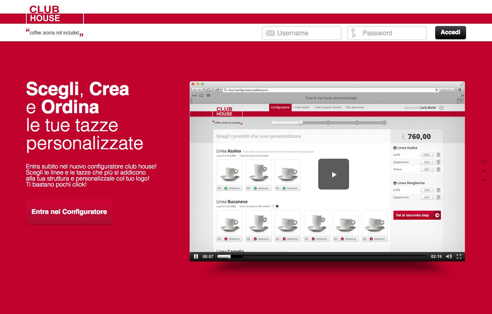Click the window resize arrows icon in mock browser

[462, 84]
